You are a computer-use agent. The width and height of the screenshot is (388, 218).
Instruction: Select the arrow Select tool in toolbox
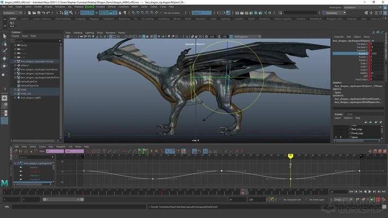[5, 37]
